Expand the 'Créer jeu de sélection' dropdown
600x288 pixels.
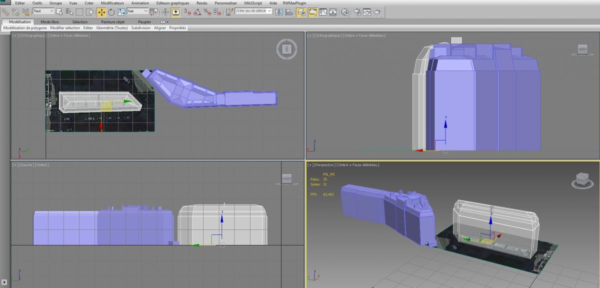(253, 11)
